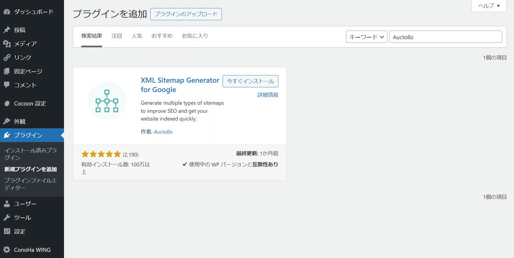Click 今すぐインストール for XML Sitemap Generator
514x258 pixels.
(251, 81)
